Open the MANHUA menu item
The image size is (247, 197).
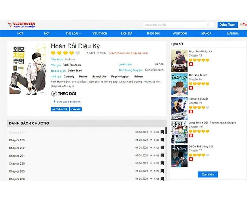click(233, 34)
